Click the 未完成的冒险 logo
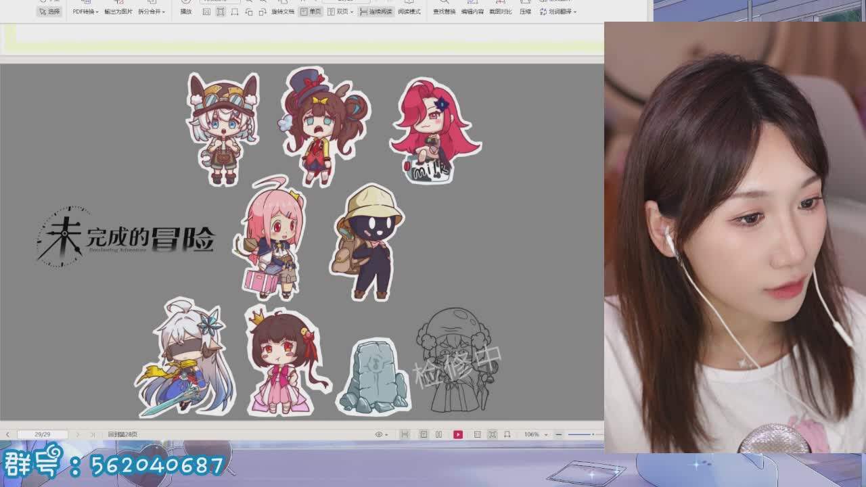 tap(126, 237)
